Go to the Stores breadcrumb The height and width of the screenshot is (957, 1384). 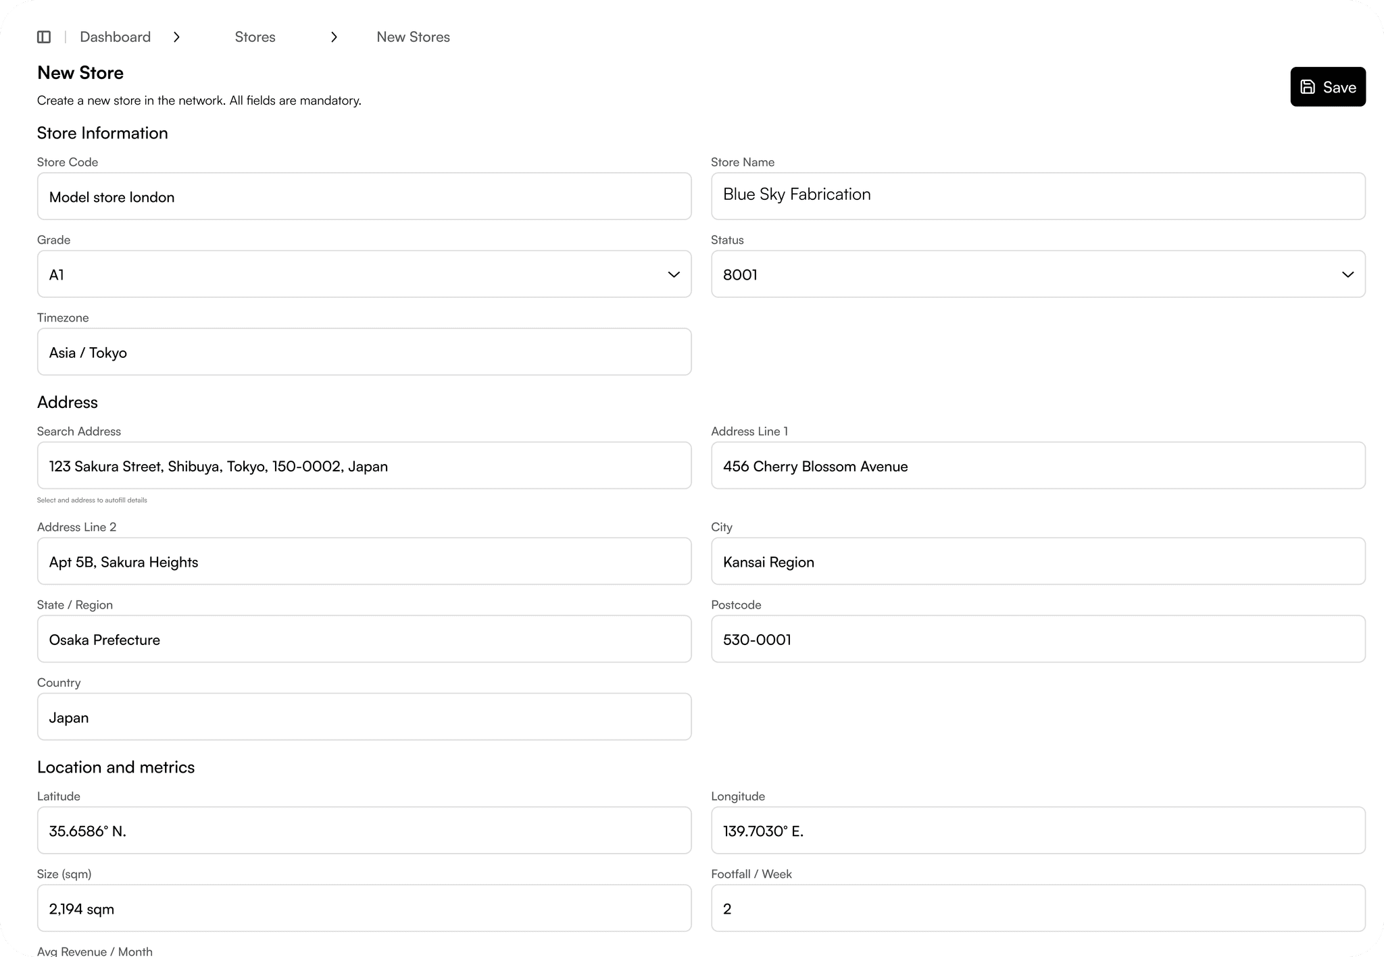click(x=255, y=37)
